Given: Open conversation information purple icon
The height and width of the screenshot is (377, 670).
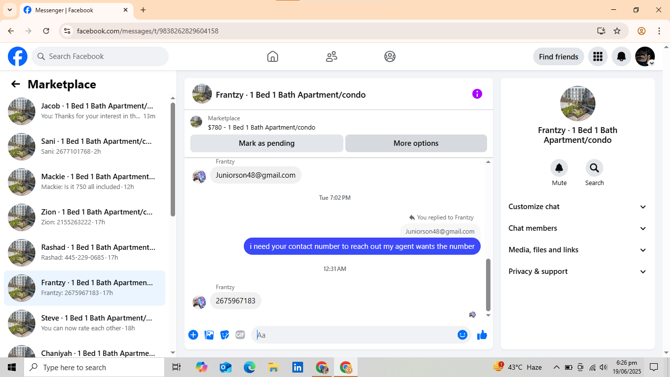Looking at the screenshot, I should point(477,94).
